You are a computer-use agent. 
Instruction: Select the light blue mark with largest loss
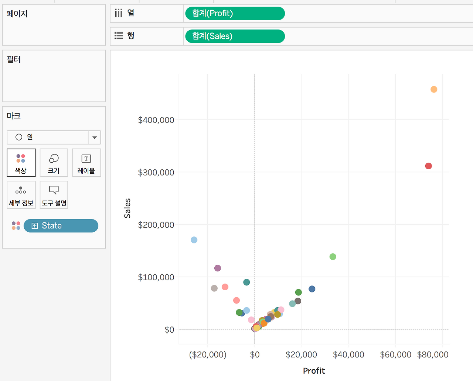(194, 240)
